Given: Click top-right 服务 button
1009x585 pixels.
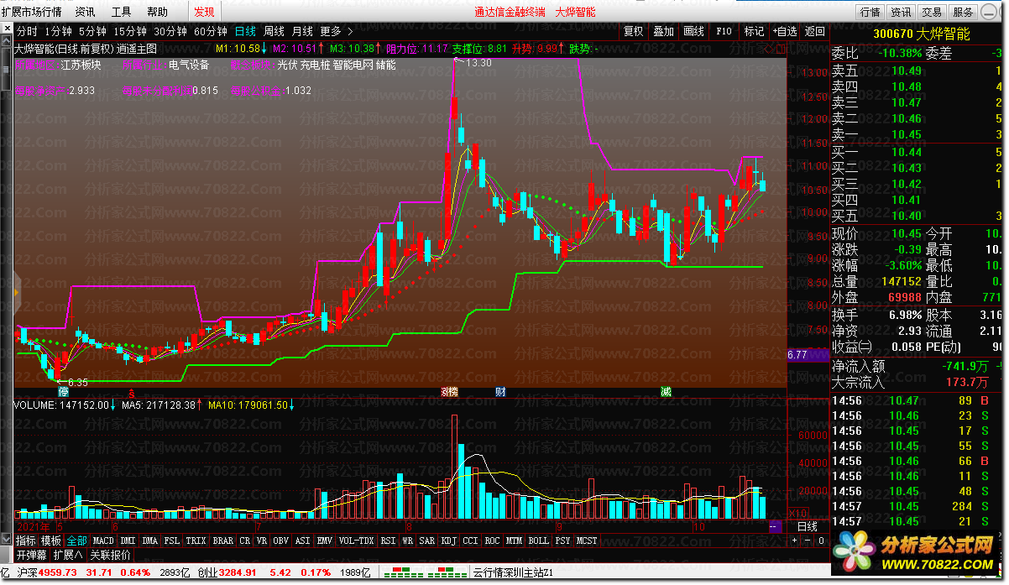Looking at the screenshot, I should pyautogui.click(x=963, y=12).
